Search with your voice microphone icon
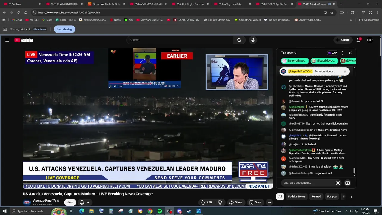 click(253, 40)
